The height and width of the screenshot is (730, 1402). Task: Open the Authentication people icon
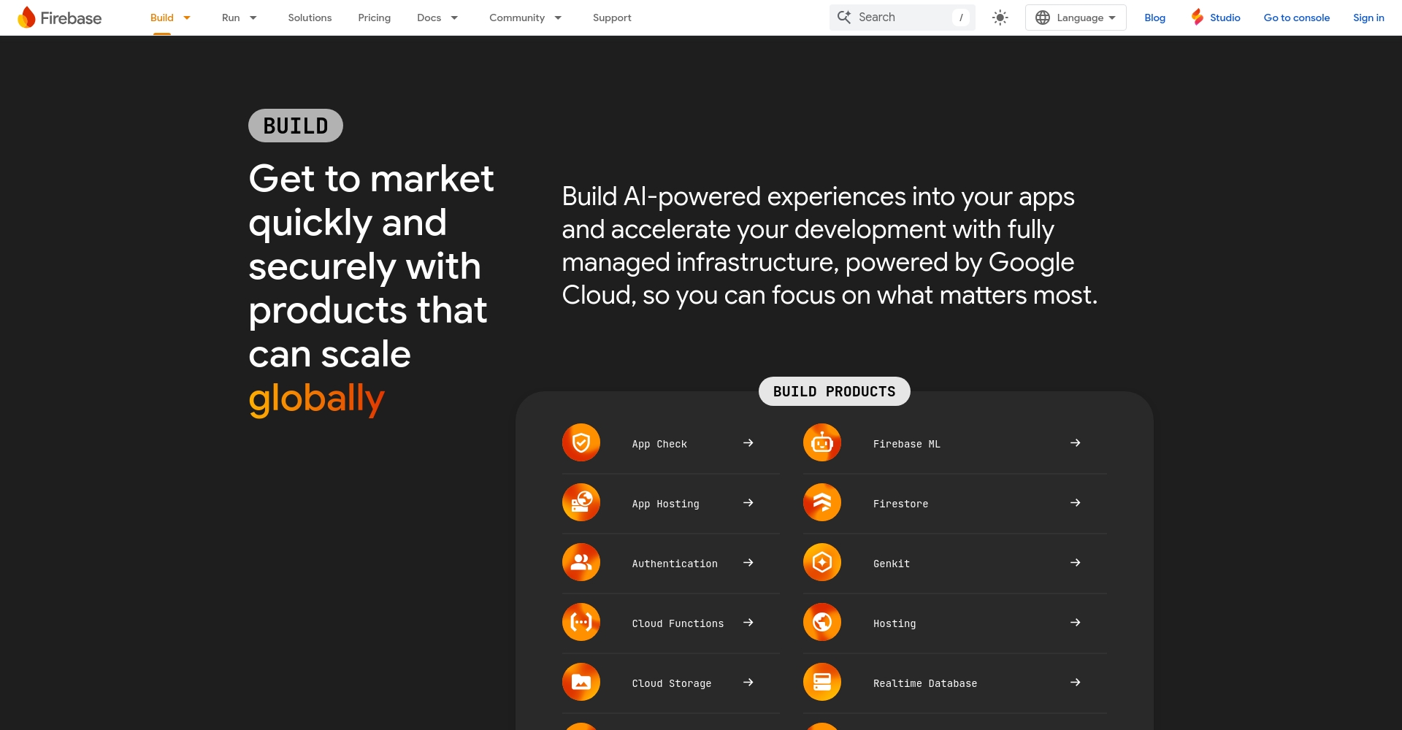tap(581, 562)
